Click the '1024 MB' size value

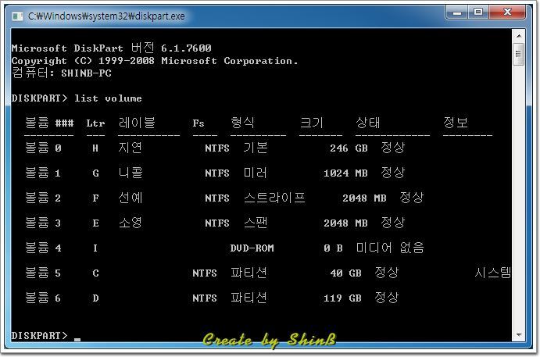pyautogui.click(x=345, y=173)
